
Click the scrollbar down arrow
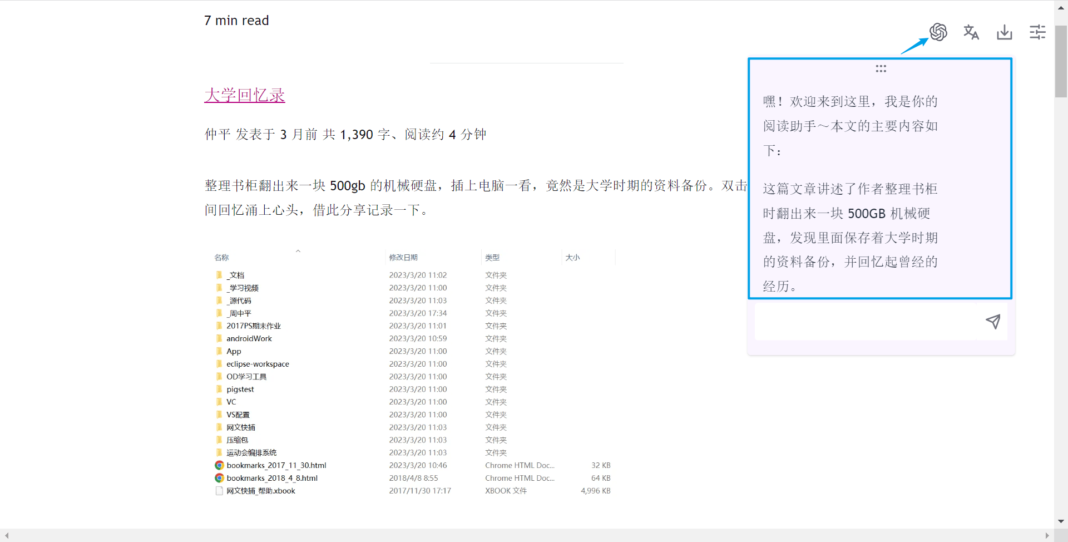(x=1060, y=521)
